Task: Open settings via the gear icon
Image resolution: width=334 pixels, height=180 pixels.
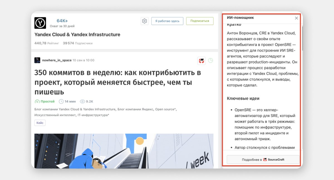Action: tap(144, 21)
